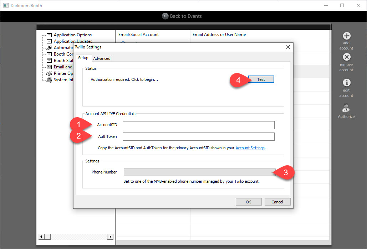Click the remove account X icon
The image size is (367, 249).
point(347,57)
